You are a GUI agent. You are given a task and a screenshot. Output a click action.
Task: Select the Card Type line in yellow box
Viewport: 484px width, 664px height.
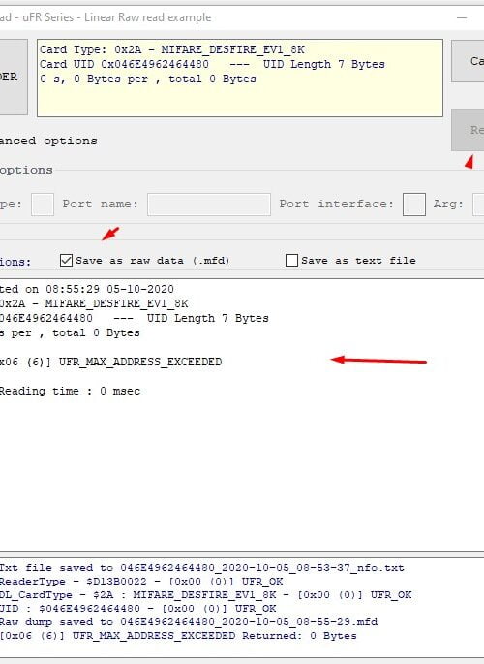172,49
